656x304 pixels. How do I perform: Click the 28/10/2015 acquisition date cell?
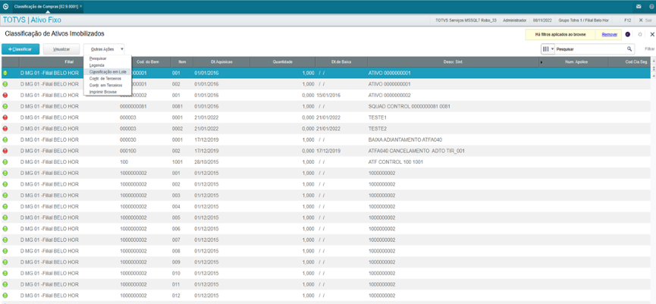point(207,161)
